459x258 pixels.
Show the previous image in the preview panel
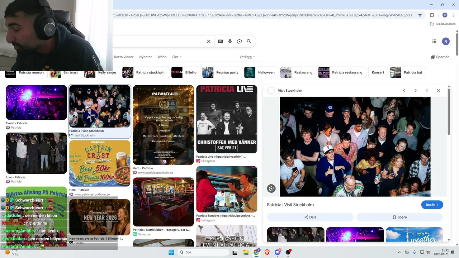pos(404,91)
